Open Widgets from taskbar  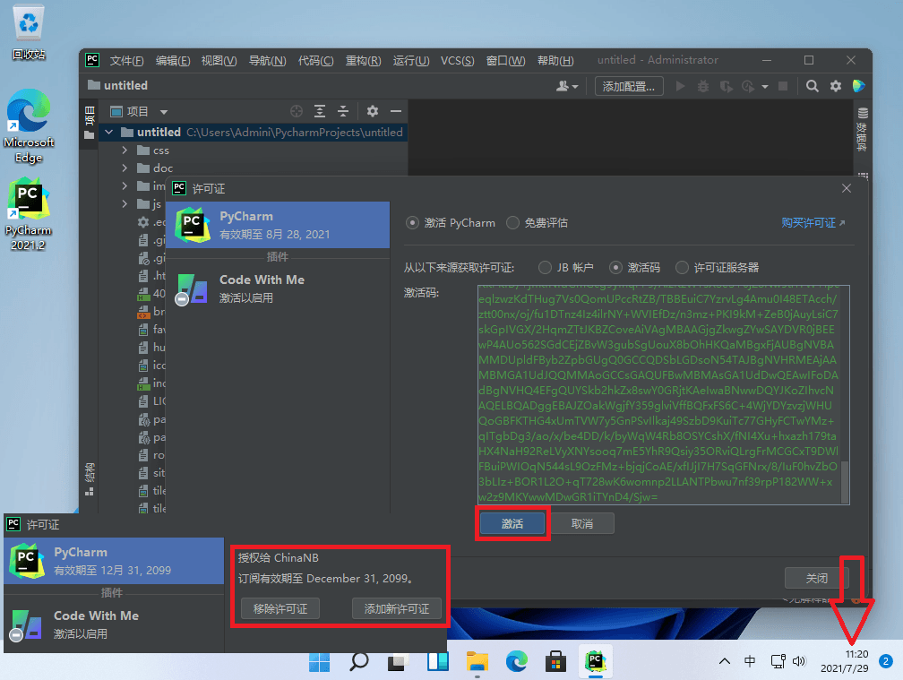click(438, 661)
